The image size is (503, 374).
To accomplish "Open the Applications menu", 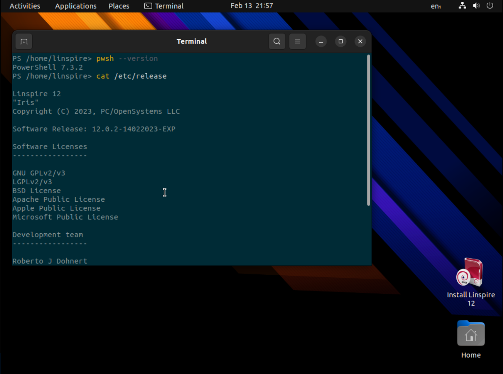I will (x=76, y=6).
